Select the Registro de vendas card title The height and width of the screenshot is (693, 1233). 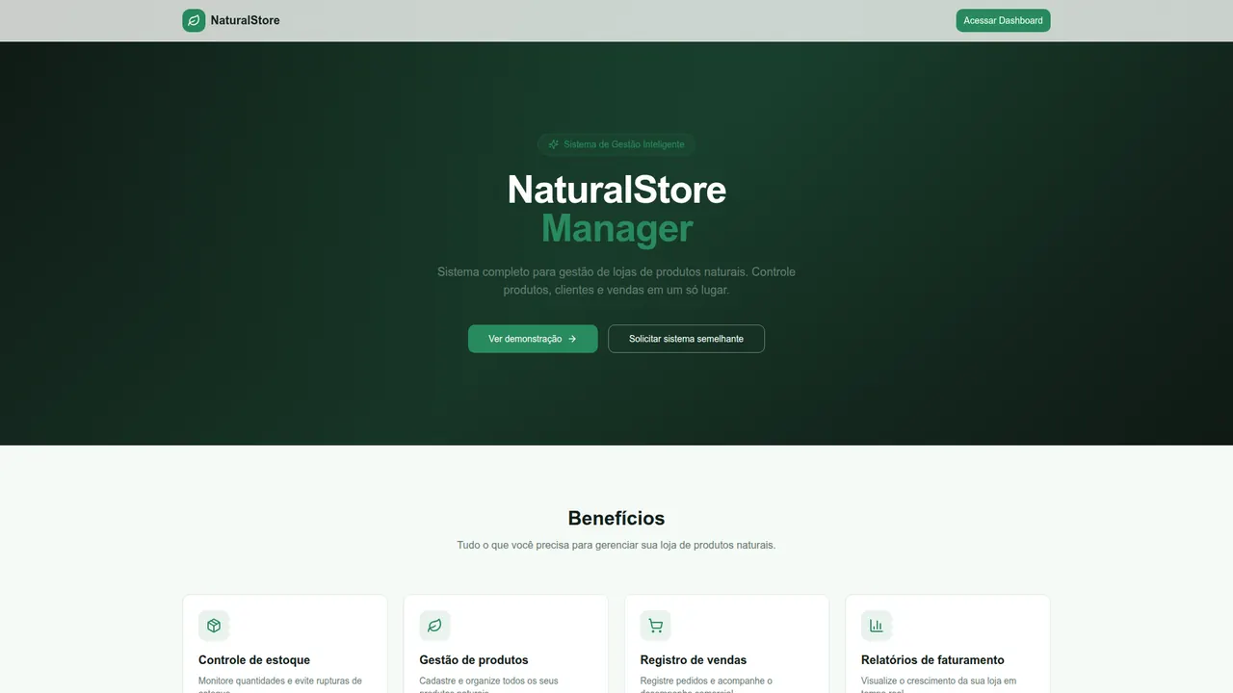point(694,660)
